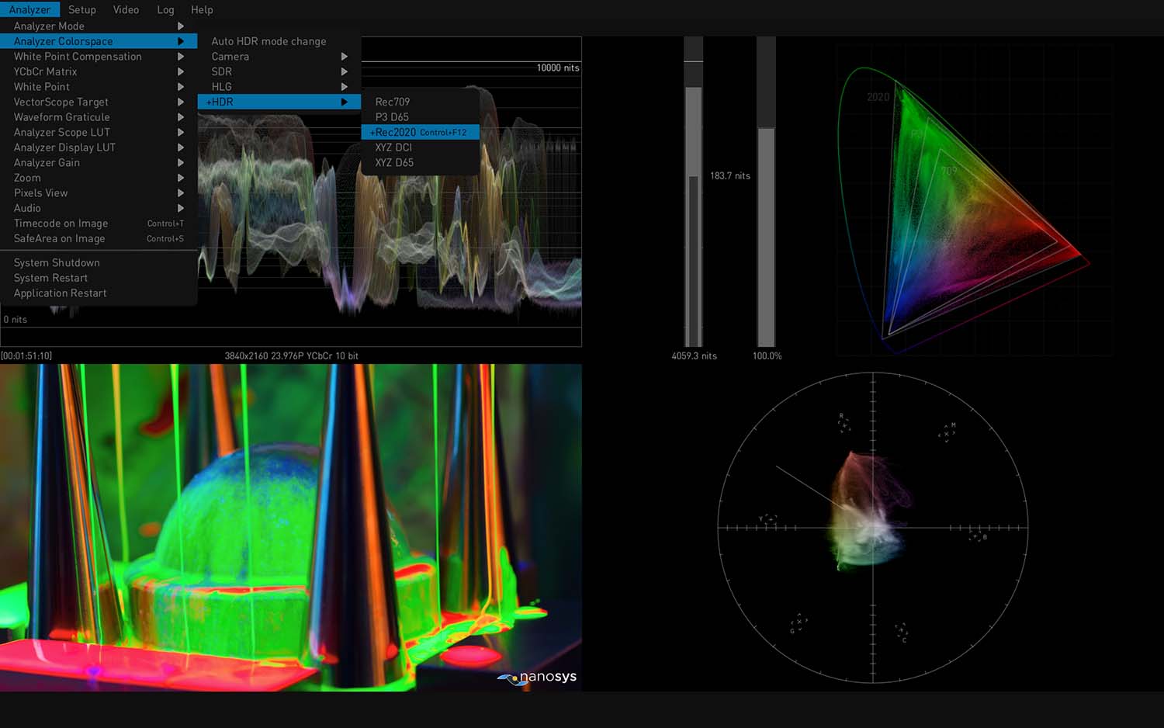Select Auto HDR mode change
This screenshot has width=1164, height=728.
click(268, 42)
